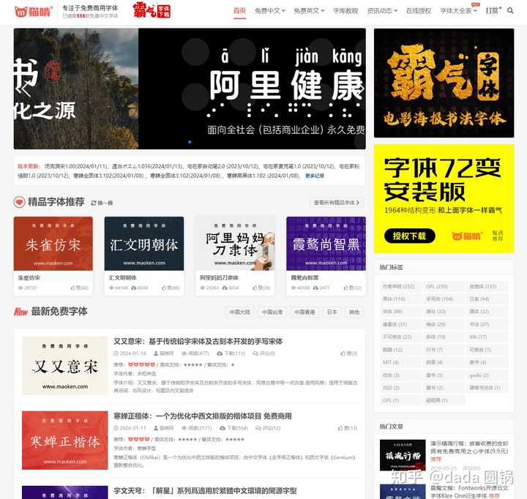527x499 pixels.
Task: Filter latest fonts by 其他
Action: 354,312
